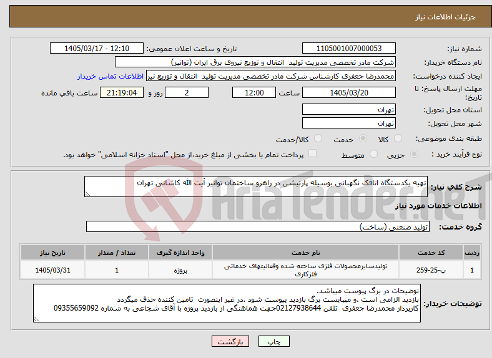Click the تعداد / مقدار column header
Viewport: 492px width, 358px height.
pos(117,253)
